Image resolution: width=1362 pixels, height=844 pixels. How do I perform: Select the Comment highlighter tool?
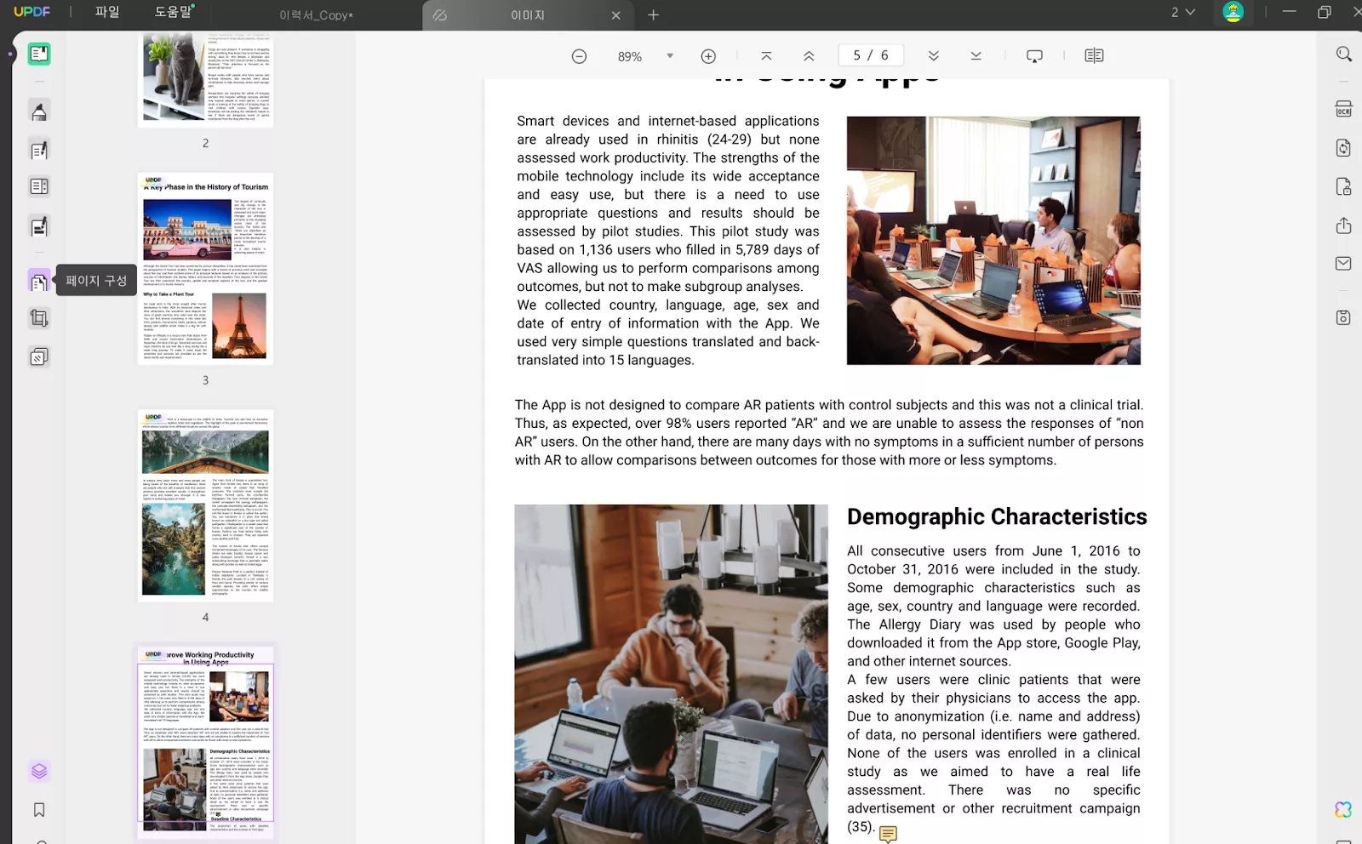[x=39, y=111]
